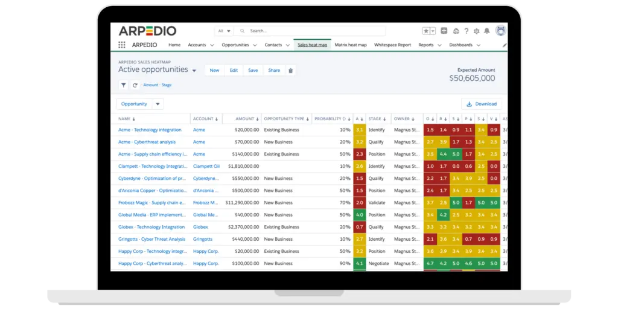
Task: Sort by the A score column arrow
Action: coord(362,119)
